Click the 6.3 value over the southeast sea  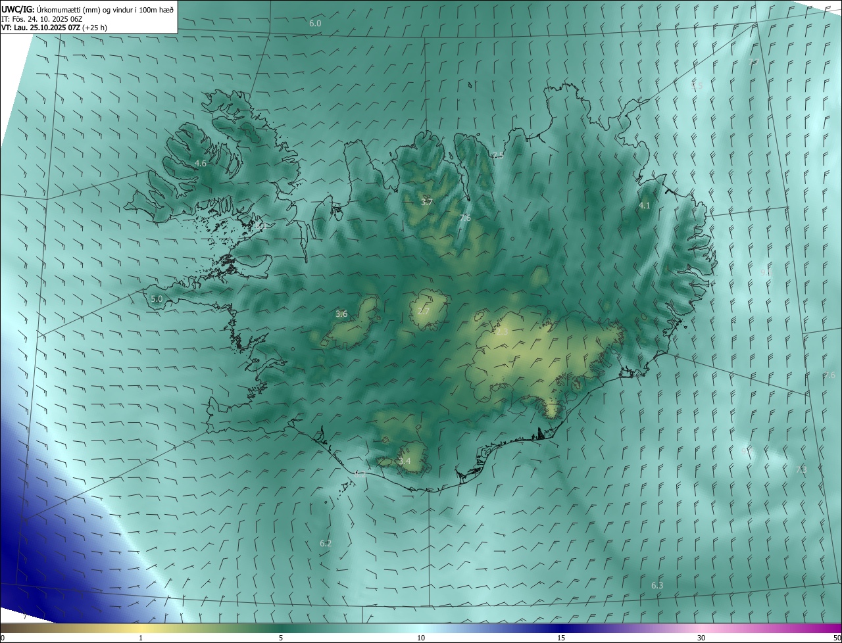pos(657,586)
